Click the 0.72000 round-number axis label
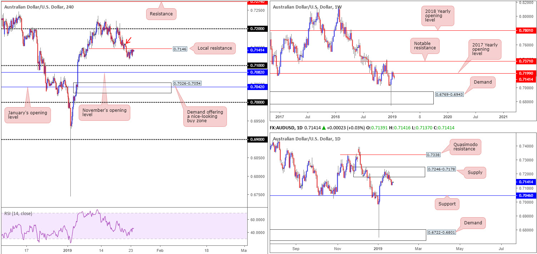The width and height of the screenshot is (537, 254). (x=257, y=28)
